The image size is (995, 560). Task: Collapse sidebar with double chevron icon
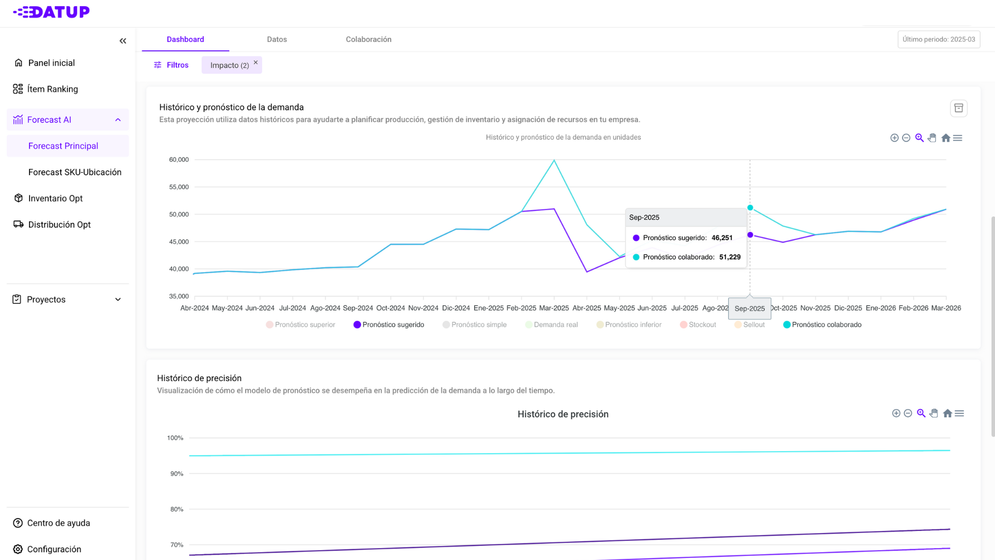[123, 41]
